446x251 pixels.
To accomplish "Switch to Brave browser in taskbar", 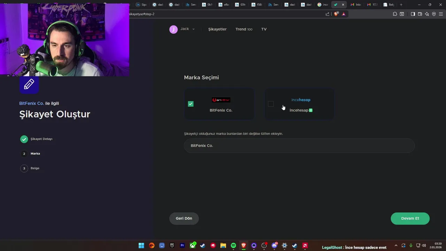I will point(244,245).
